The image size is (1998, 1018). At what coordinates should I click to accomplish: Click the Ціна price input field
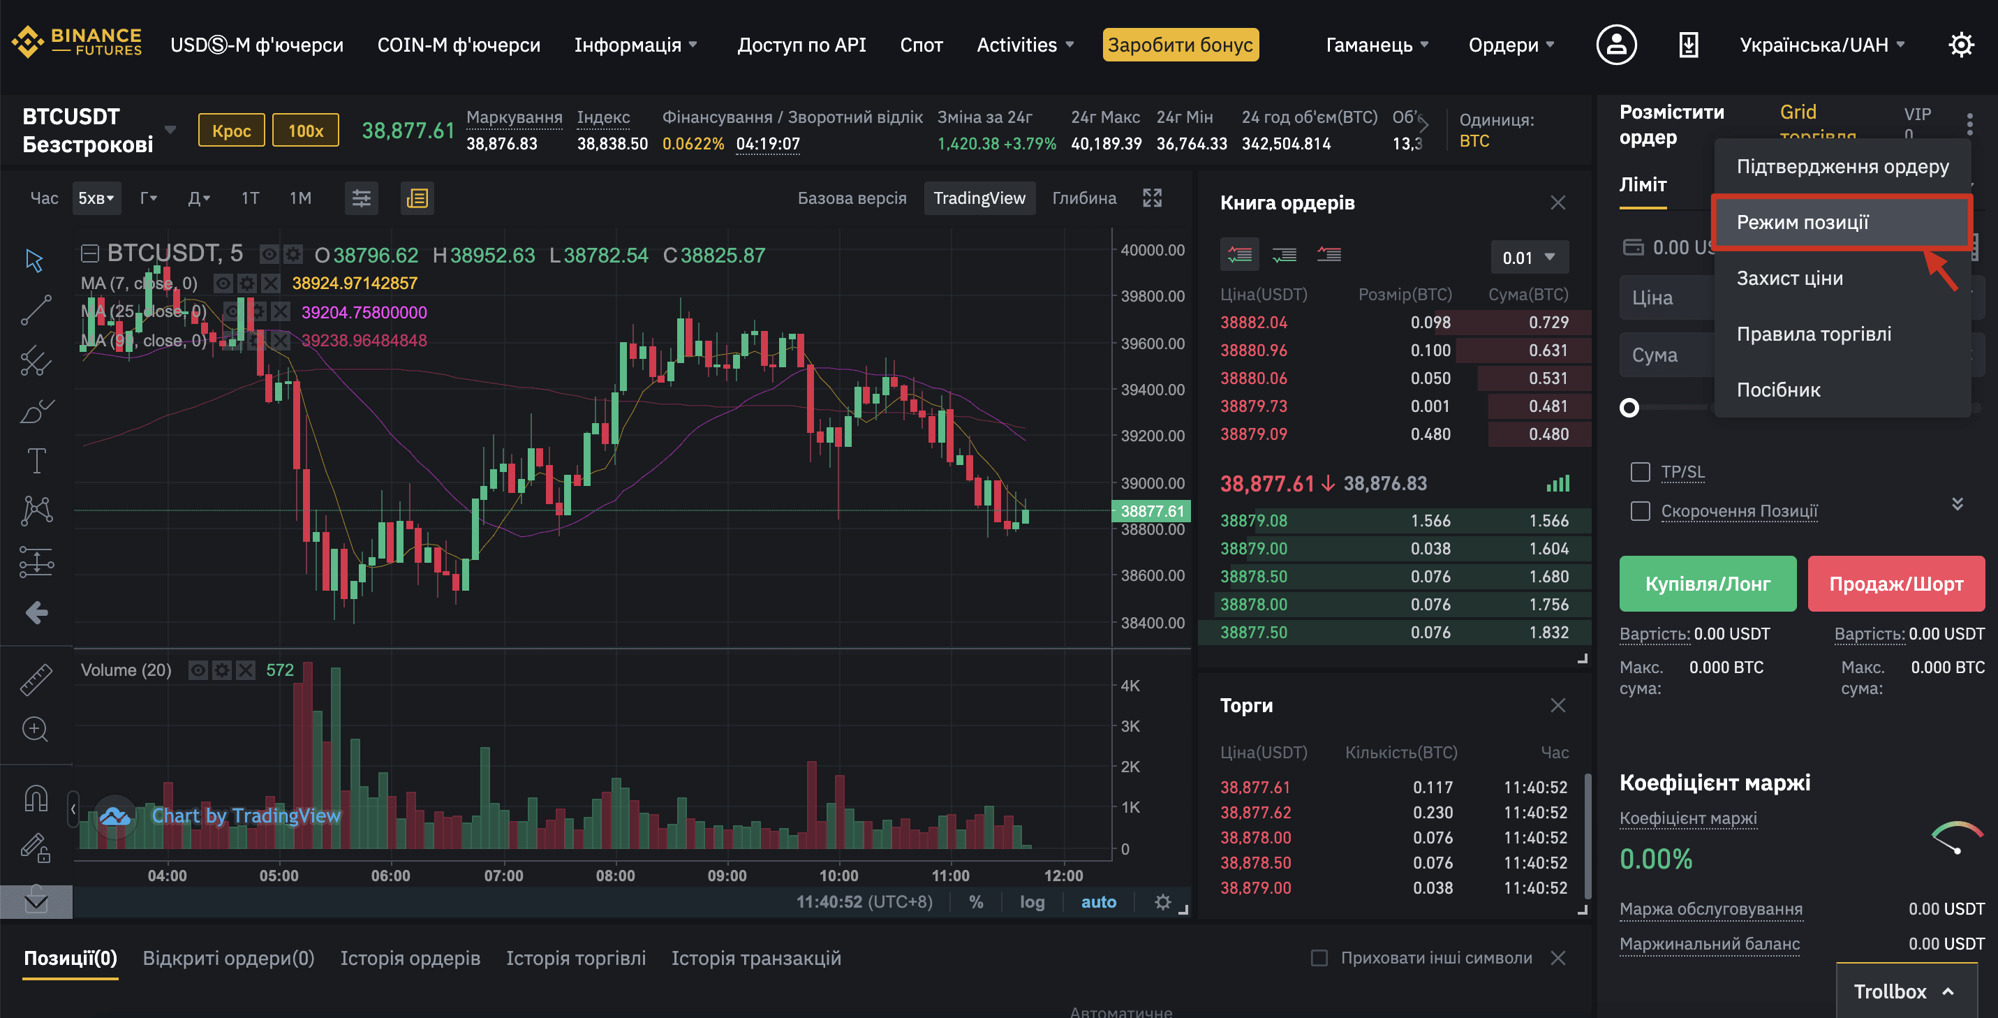(x=1666, y=298)
